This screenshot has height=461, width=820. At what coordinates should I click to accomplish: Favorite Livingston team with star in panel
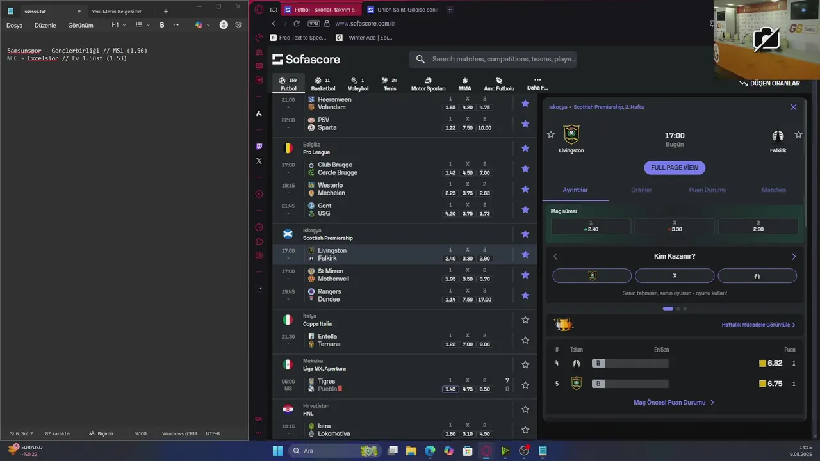pyautogui.click(x=551, y=134)
